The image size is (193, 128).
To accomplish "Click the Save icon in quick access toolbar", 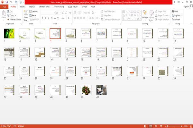I will pyautogui.click(x=7, y=2).
